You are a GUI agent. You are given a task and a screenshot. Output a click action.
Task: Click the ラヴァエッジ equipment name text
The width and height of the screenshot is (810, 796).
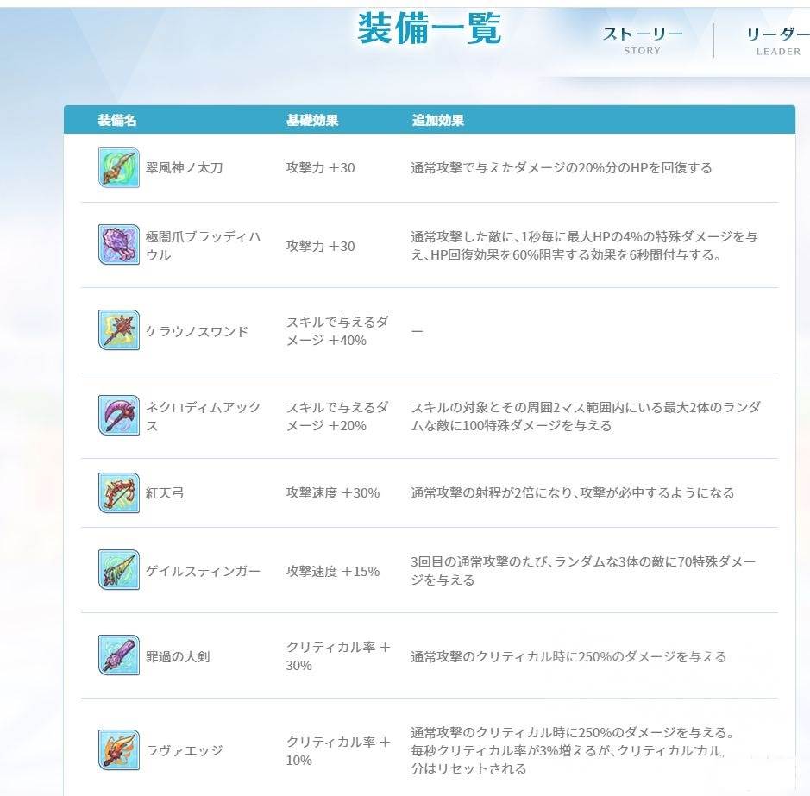coord(184,750)
